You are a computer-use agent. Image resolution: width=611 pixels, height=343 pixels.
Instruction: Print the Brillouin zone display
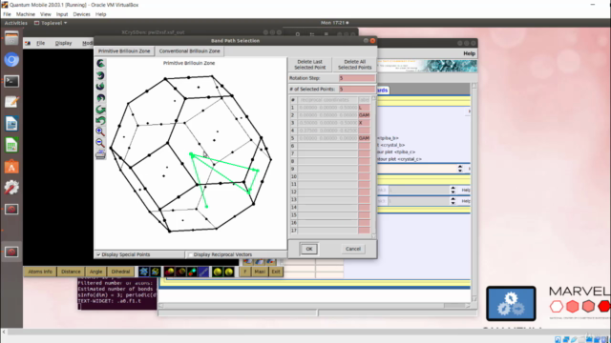click(x=100, y=154)
